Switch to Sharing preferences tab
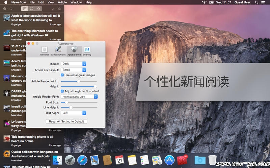270x168 pixels. 87,51
